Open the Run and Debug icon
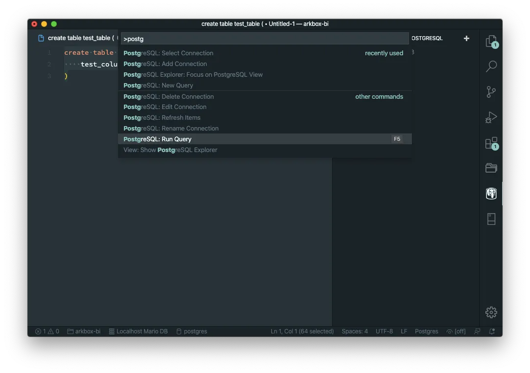530x373 pixels. (491, 117)
